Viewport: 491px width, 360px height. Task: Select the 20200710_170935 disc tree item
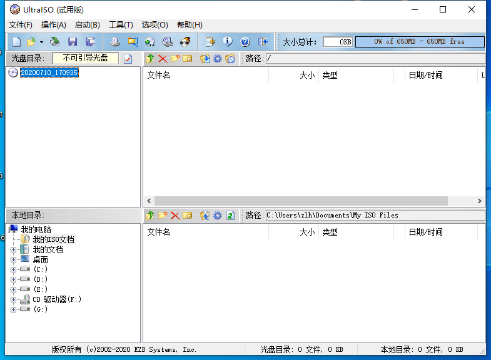(49, 72)
